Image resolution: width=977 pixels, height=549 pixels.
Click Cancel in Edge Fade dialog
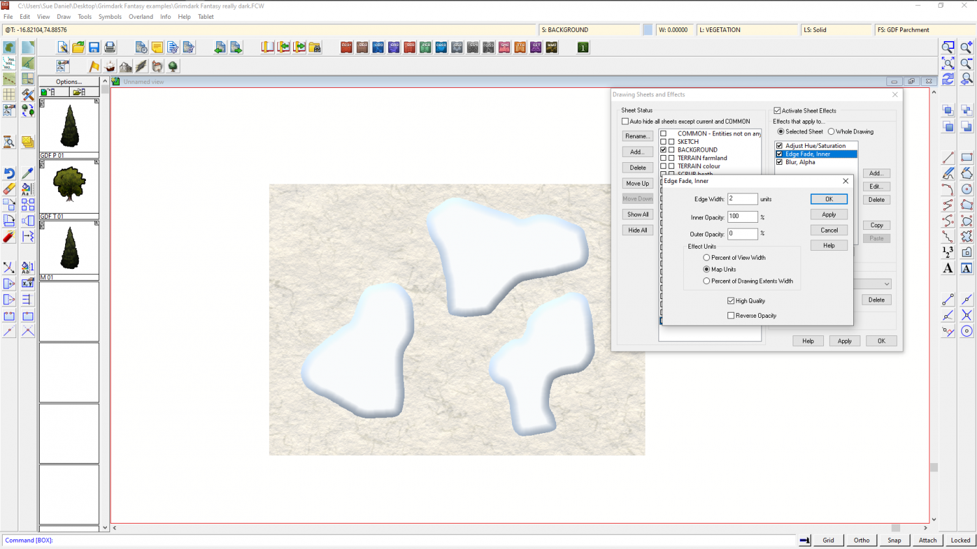coord(829,230)
